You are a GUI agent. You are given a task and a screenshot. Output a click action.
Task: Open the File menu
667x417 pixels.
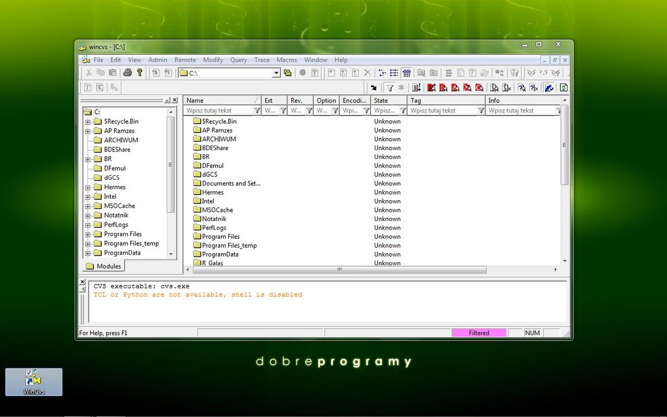[98, 60]
